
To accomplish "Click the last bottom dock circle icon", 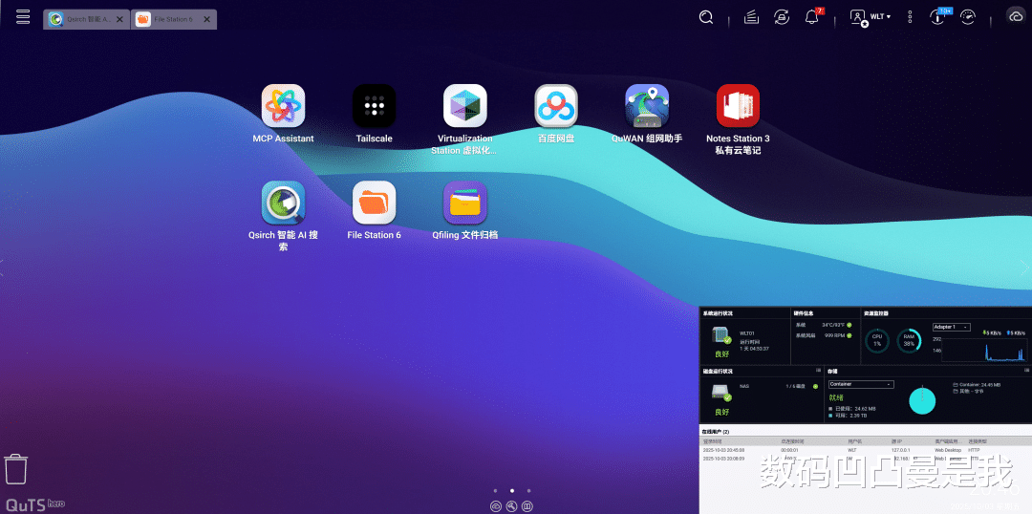I will (527, 506).
